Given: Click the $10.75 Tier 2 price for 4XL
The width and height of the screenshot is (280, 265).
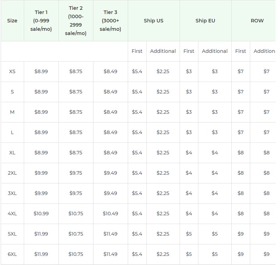Looking at the screenshot, I should (x=76, y=214).
